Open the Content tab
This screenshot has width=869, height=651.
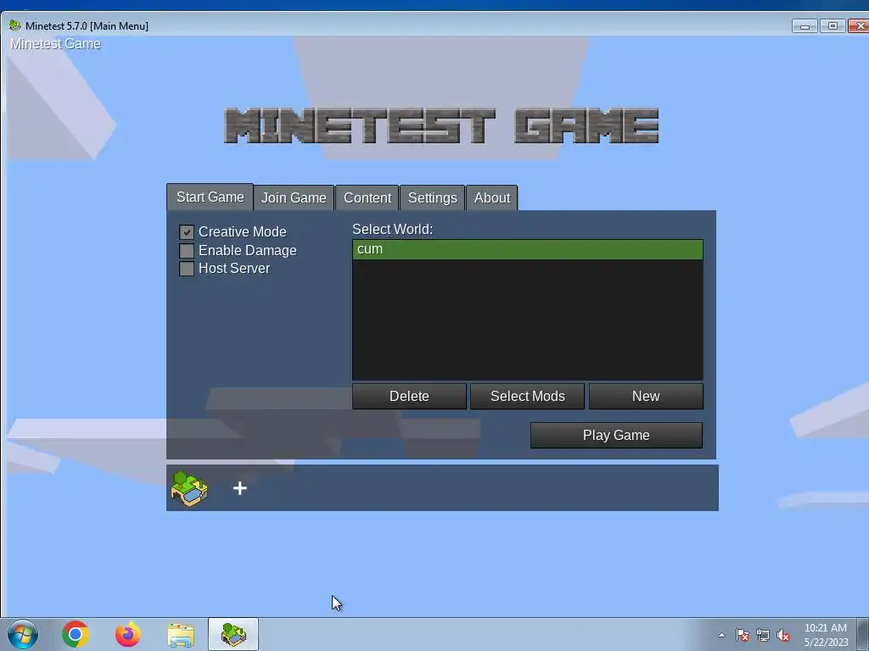click(367, 198)
